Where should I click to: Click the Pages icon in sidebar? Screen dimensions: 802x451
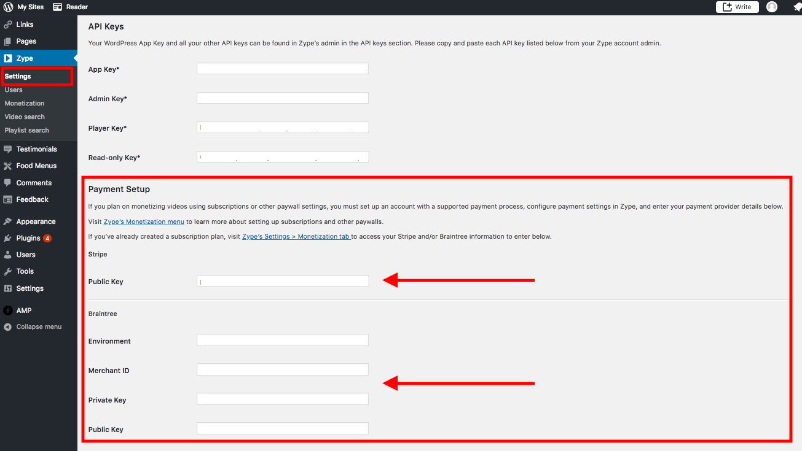pyautogui.click(x=7, y=41)
